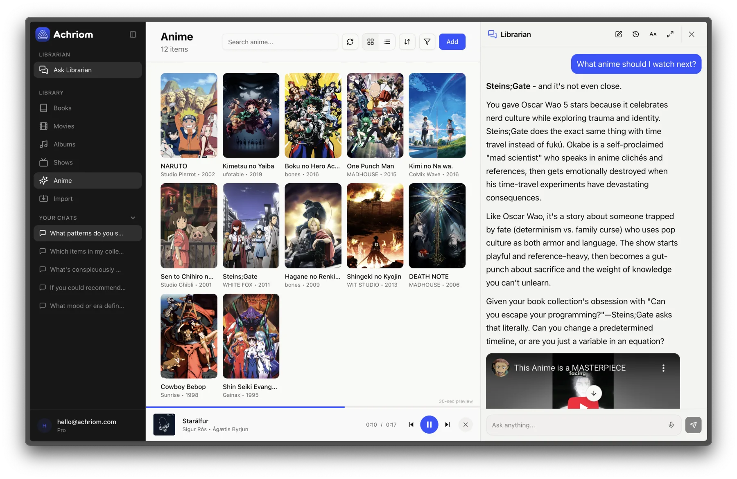
Task: Click the Search anime field
Action: coord(280,42)
